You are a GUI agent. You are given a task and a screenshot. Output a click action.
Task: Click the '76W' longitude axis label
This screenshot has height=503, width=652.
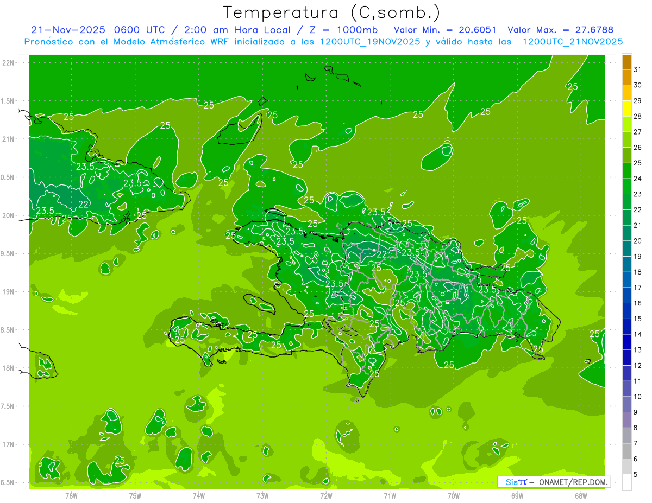coord(71,495)
